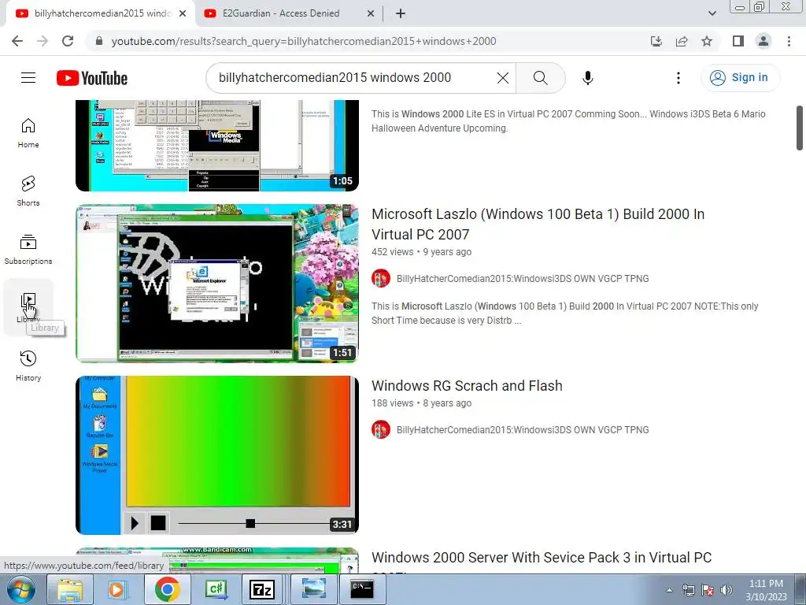Start voice search with the microphone icon
This screenshot has height=605, width=806.
(x=587, y=78)
